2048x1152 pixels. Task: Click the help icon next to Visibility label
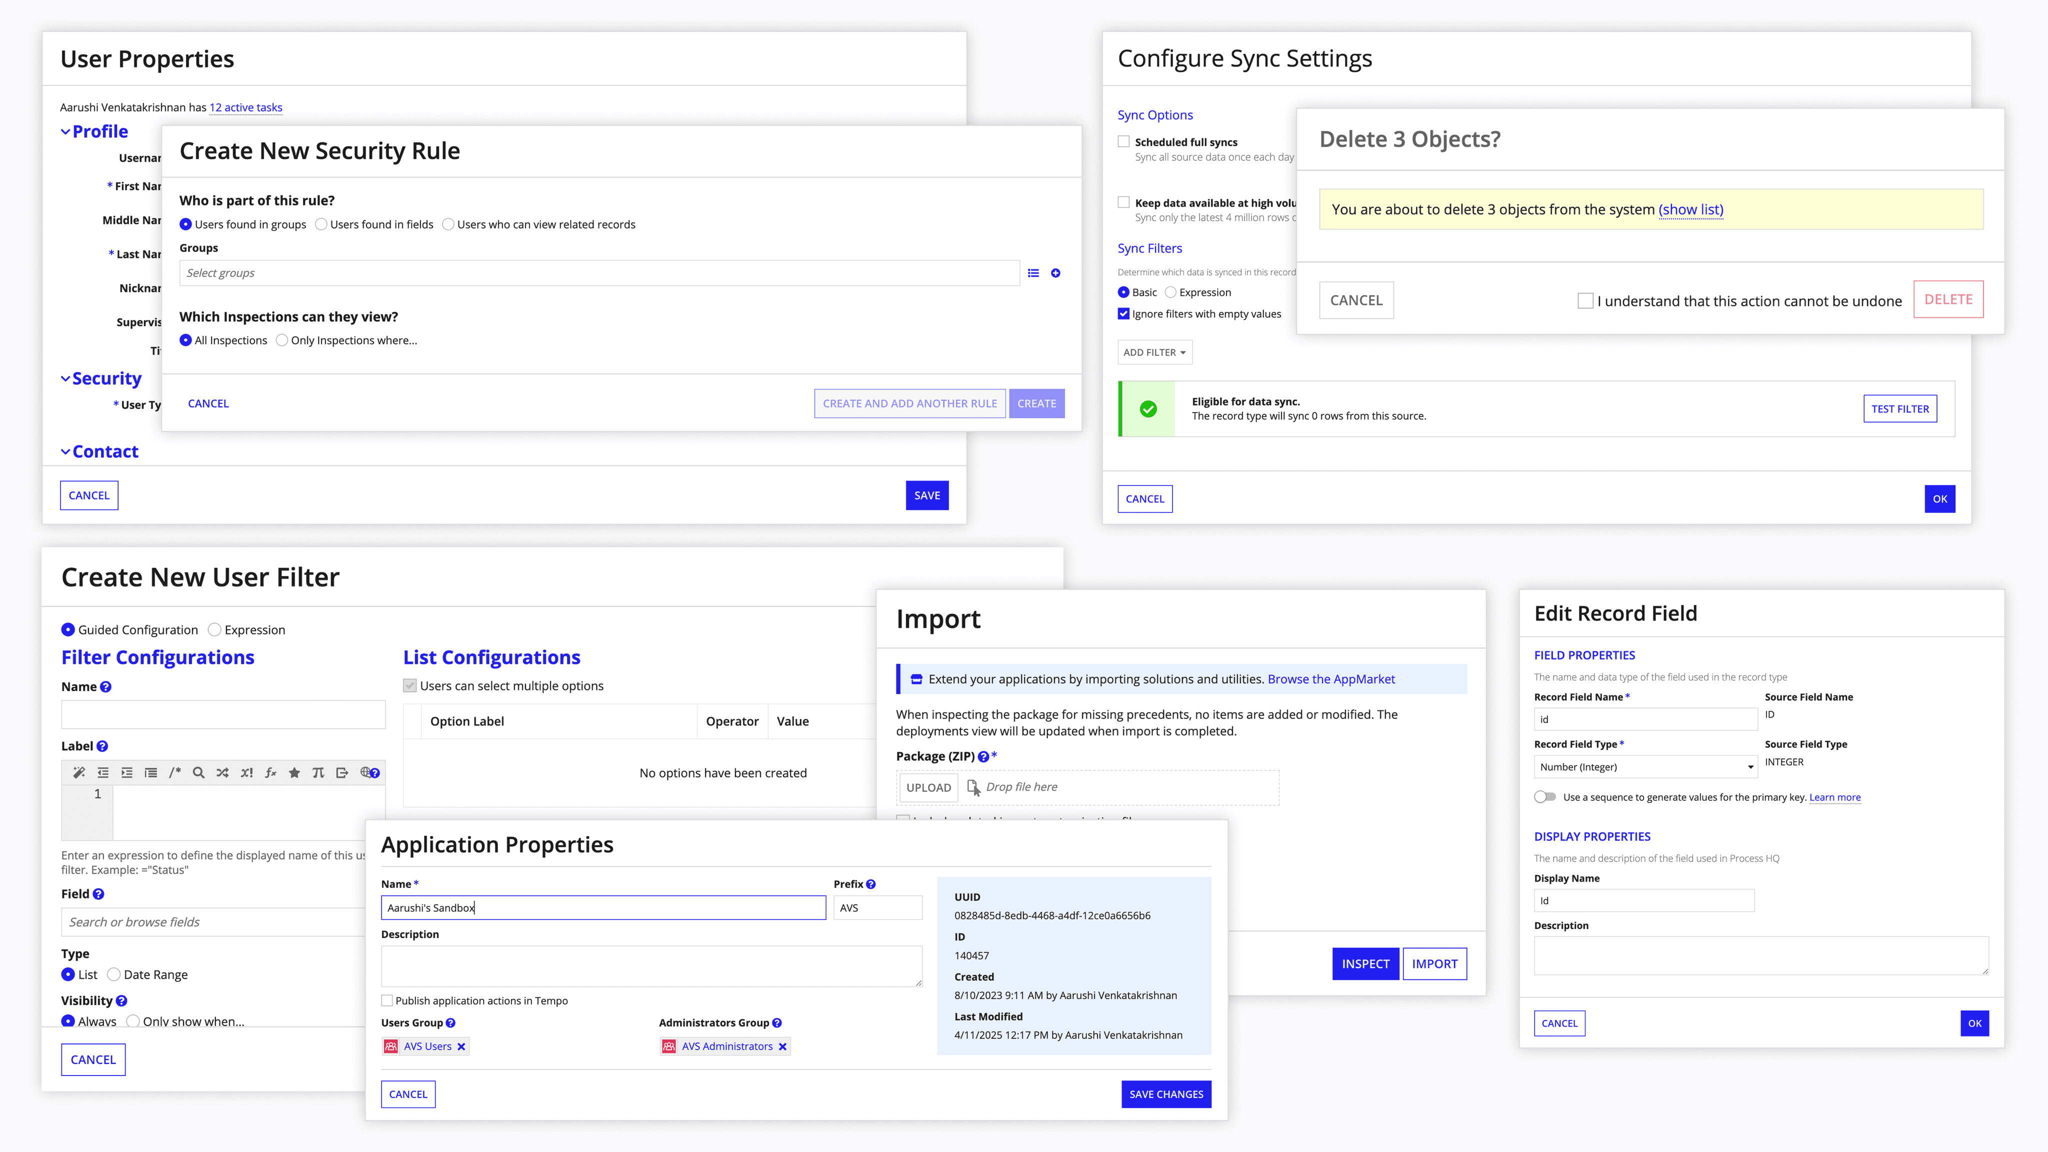[121, 1000]
